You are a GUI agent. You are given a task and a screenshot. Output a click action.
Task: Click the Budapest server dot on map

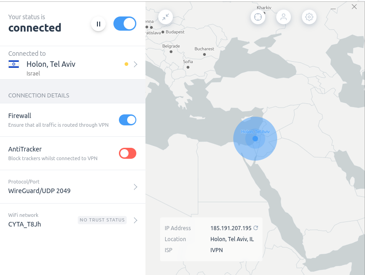coord(163,32)
